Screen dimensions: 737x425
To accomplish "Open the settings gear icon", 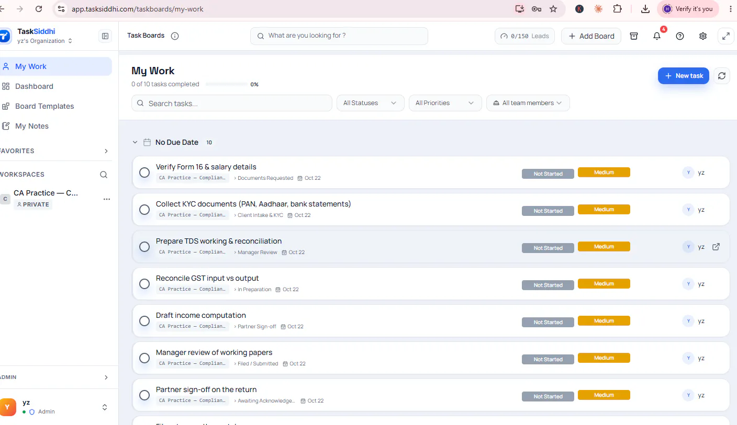I will coord(703,36).
